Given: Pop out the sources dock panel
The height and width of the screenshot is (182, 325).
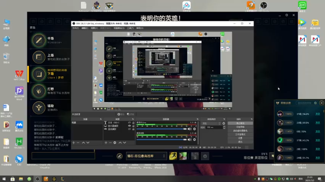Looking at the screenshot, I should [133, 119].
